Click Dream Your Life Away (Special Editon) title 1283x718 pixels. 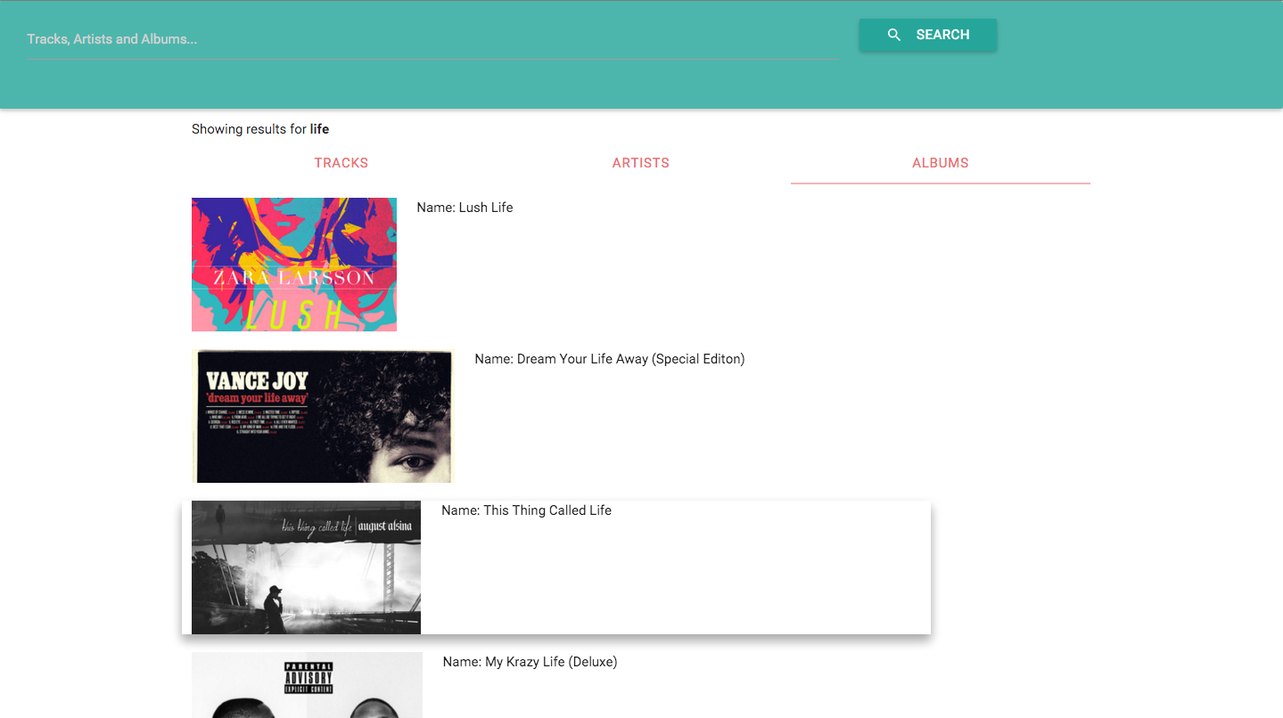(x=630, y=359)
